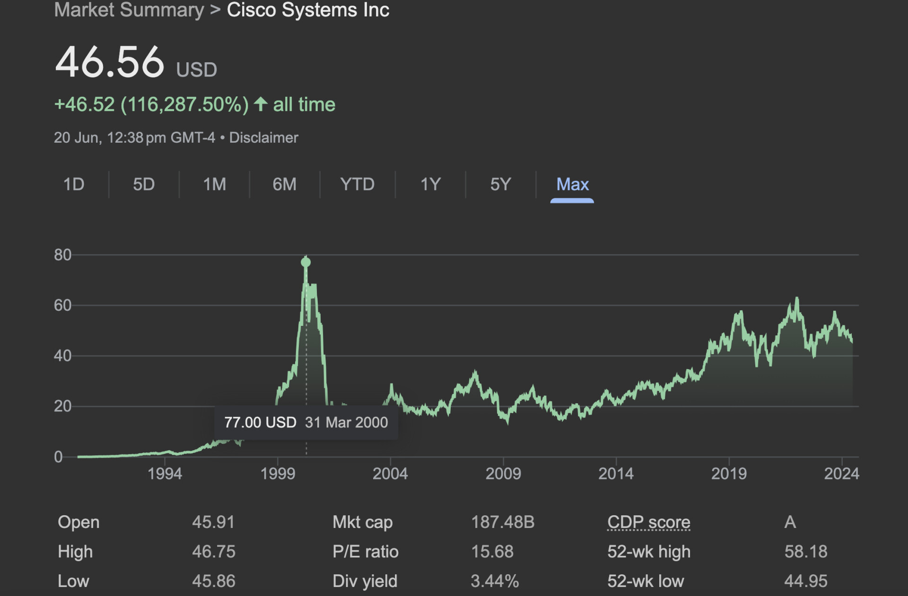
Task: Switch to the 5Y chart range
Action: (x=501, y=184)
